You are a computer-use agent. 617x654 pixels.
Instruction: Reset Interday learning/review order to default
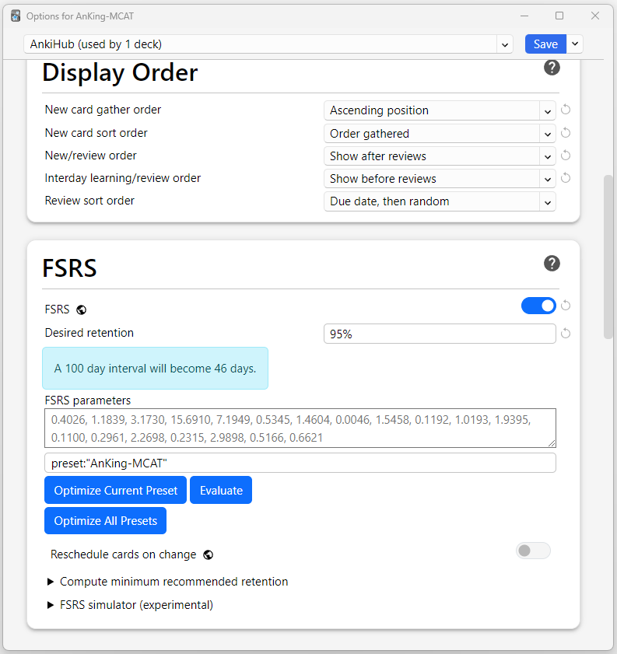[566, 178]
